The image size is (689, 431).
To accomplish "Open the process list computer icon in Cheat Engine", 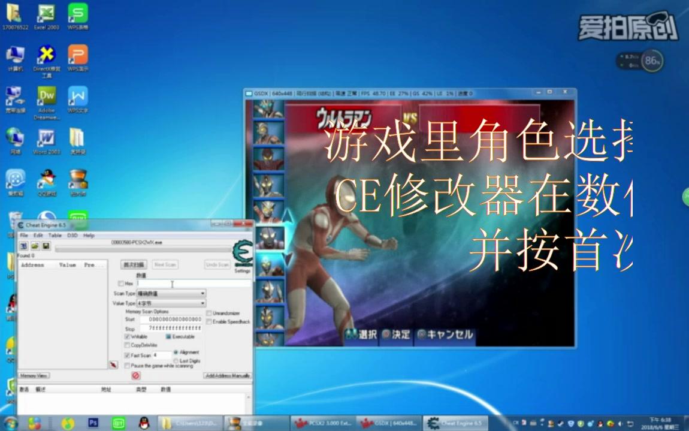I will click(x=24, y=246).
